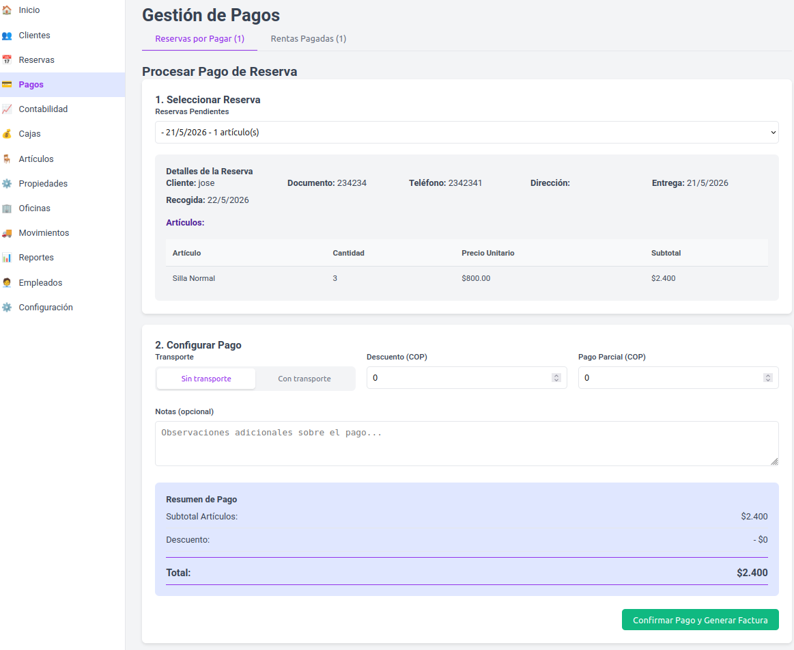Adjust the Descuento (COP) stepper arrows
Screen dimensions: 794x650
pos(556,378)
